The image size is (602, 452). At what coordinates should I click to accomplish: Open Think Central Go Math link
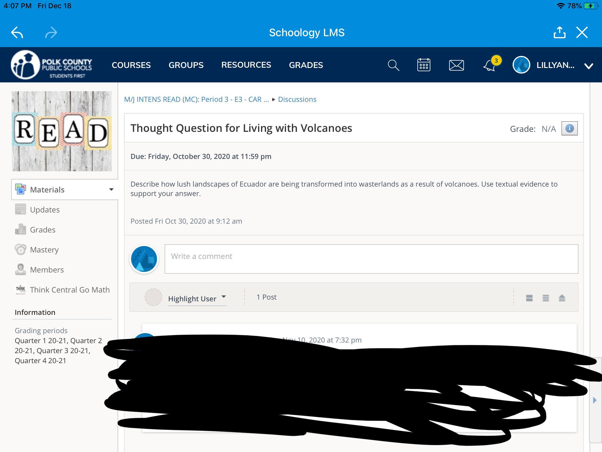click(x=70, y=290)
